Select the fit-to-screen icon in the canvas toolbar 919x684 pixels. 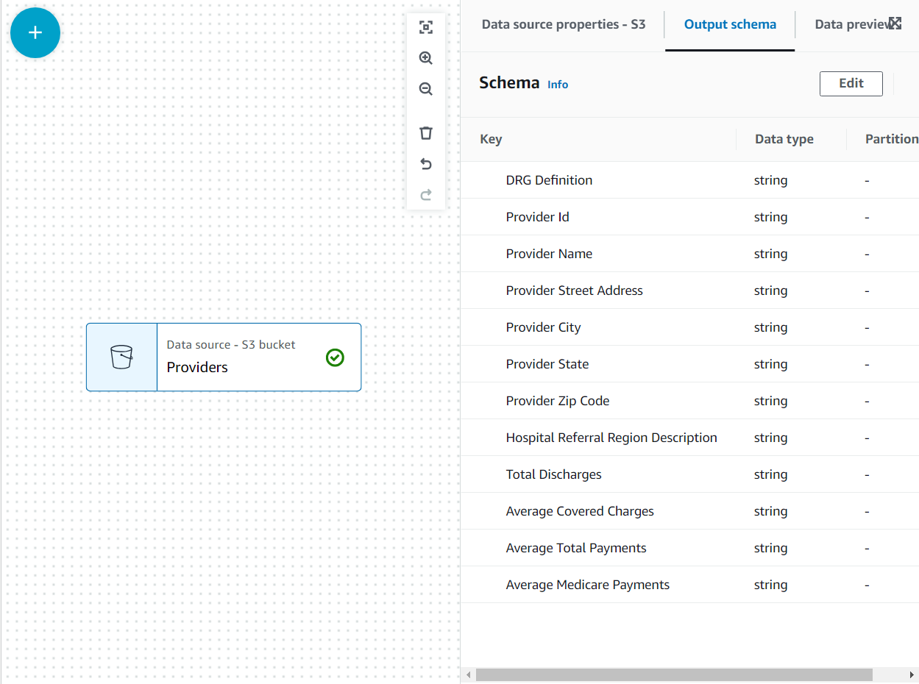(x=426, y=26)
